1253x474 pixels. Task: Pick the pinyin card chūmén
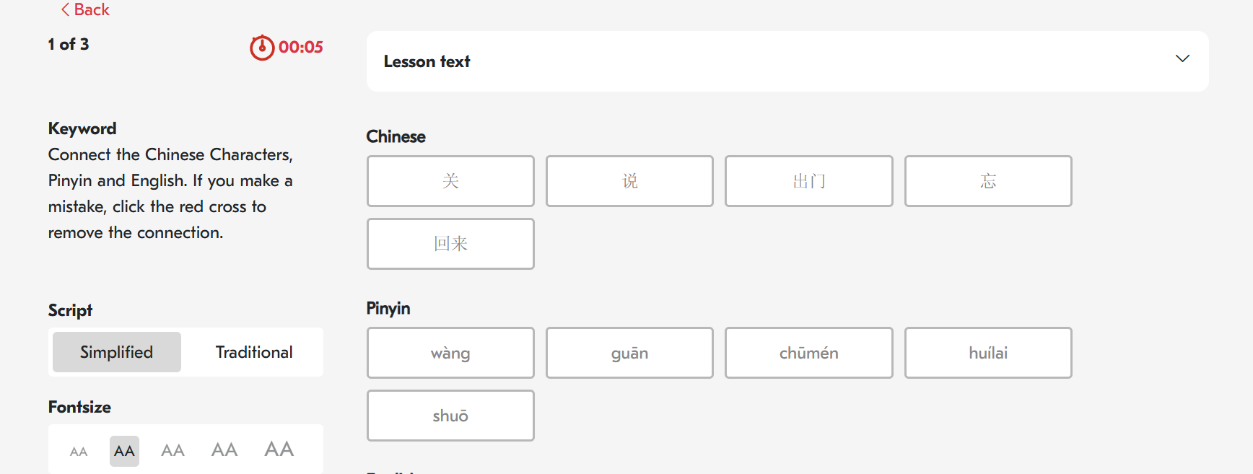pos(808,353)
